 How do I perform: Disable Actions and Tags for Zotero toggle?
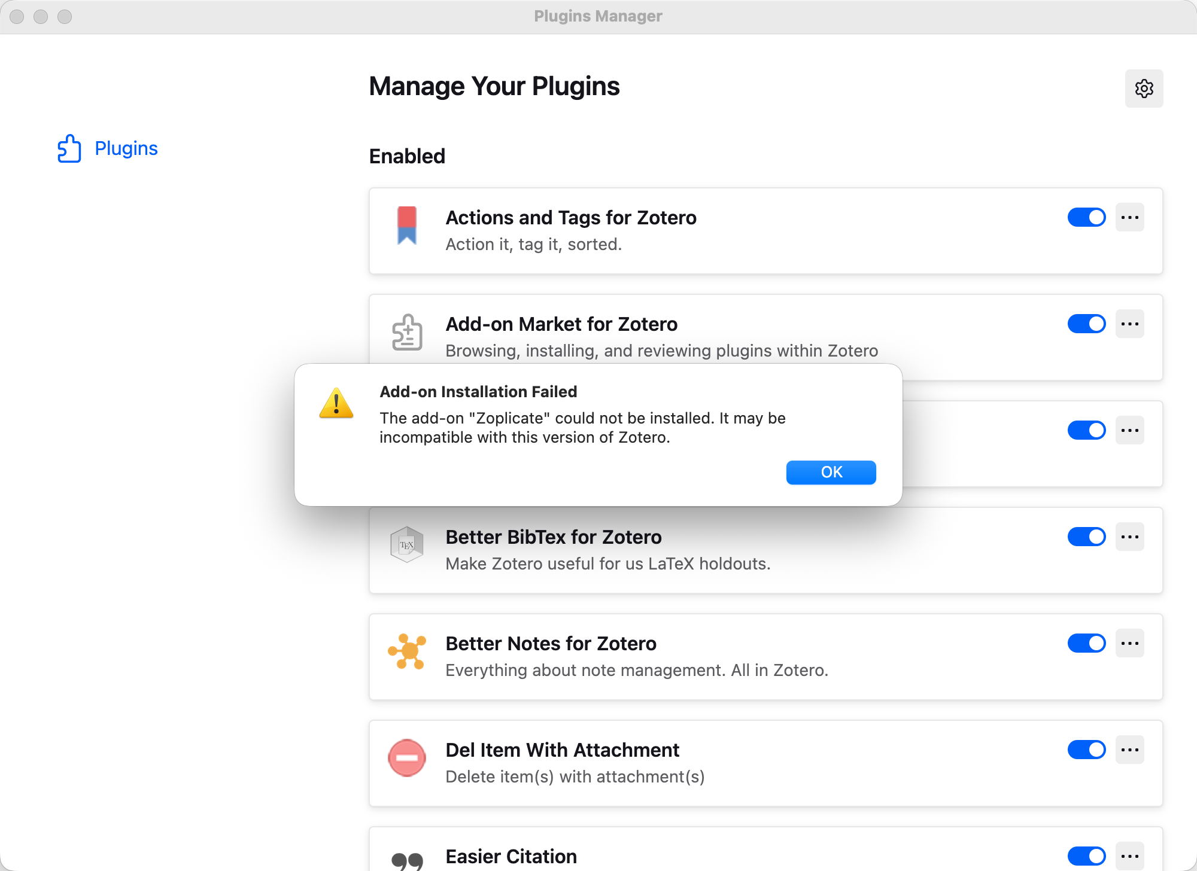pos(1086,218)
